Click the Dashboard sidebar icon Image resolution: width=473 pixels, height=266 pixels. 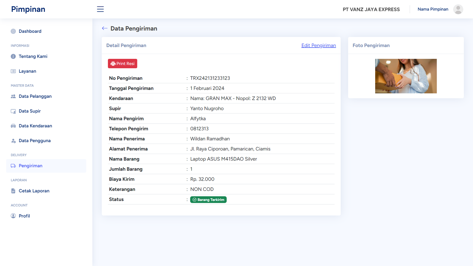coord(13,31)
